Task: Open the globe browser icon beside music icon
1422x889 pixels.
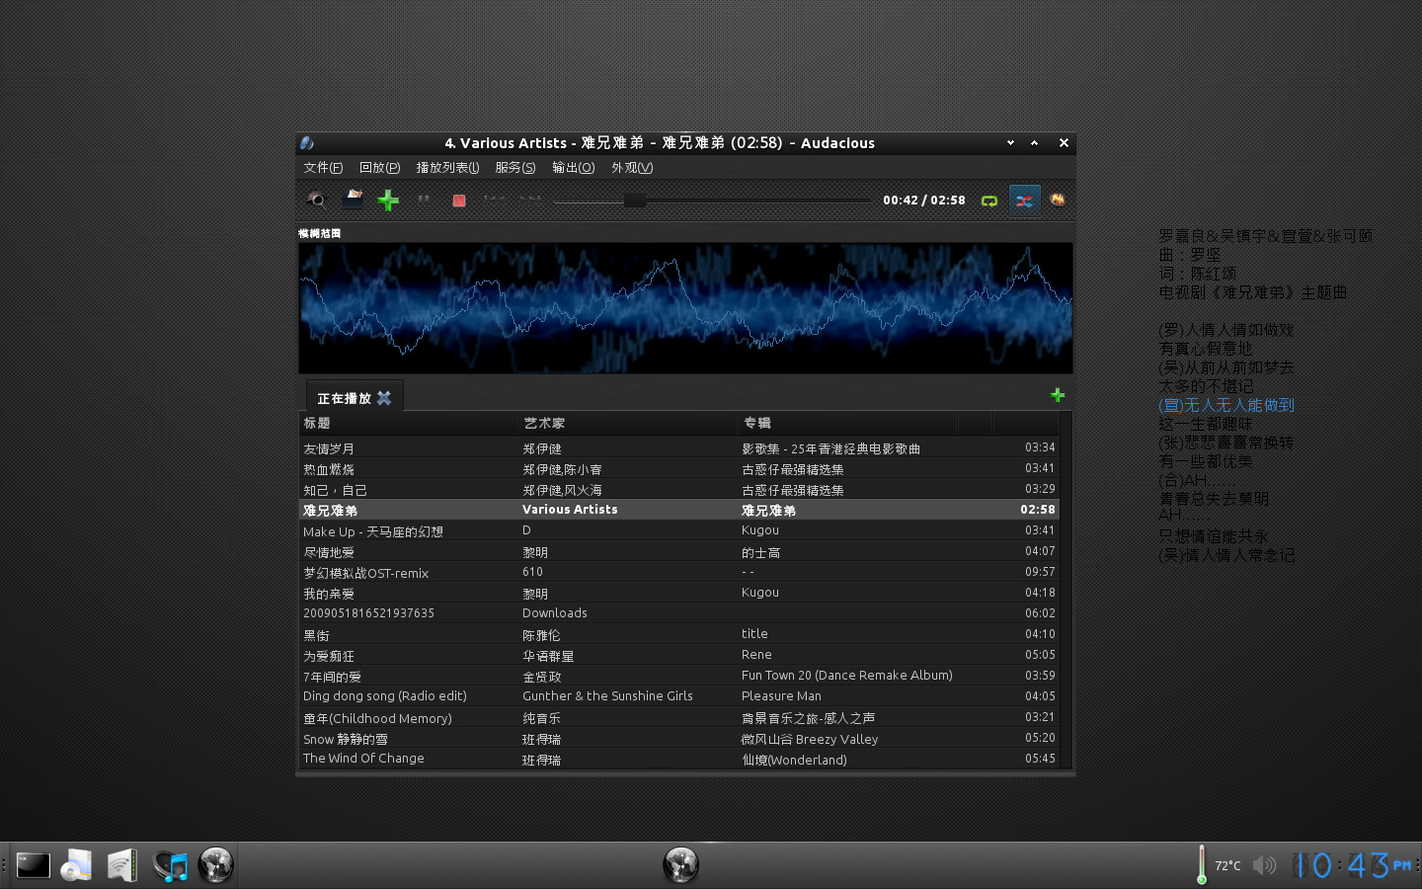Action: [x=215, y=865]
